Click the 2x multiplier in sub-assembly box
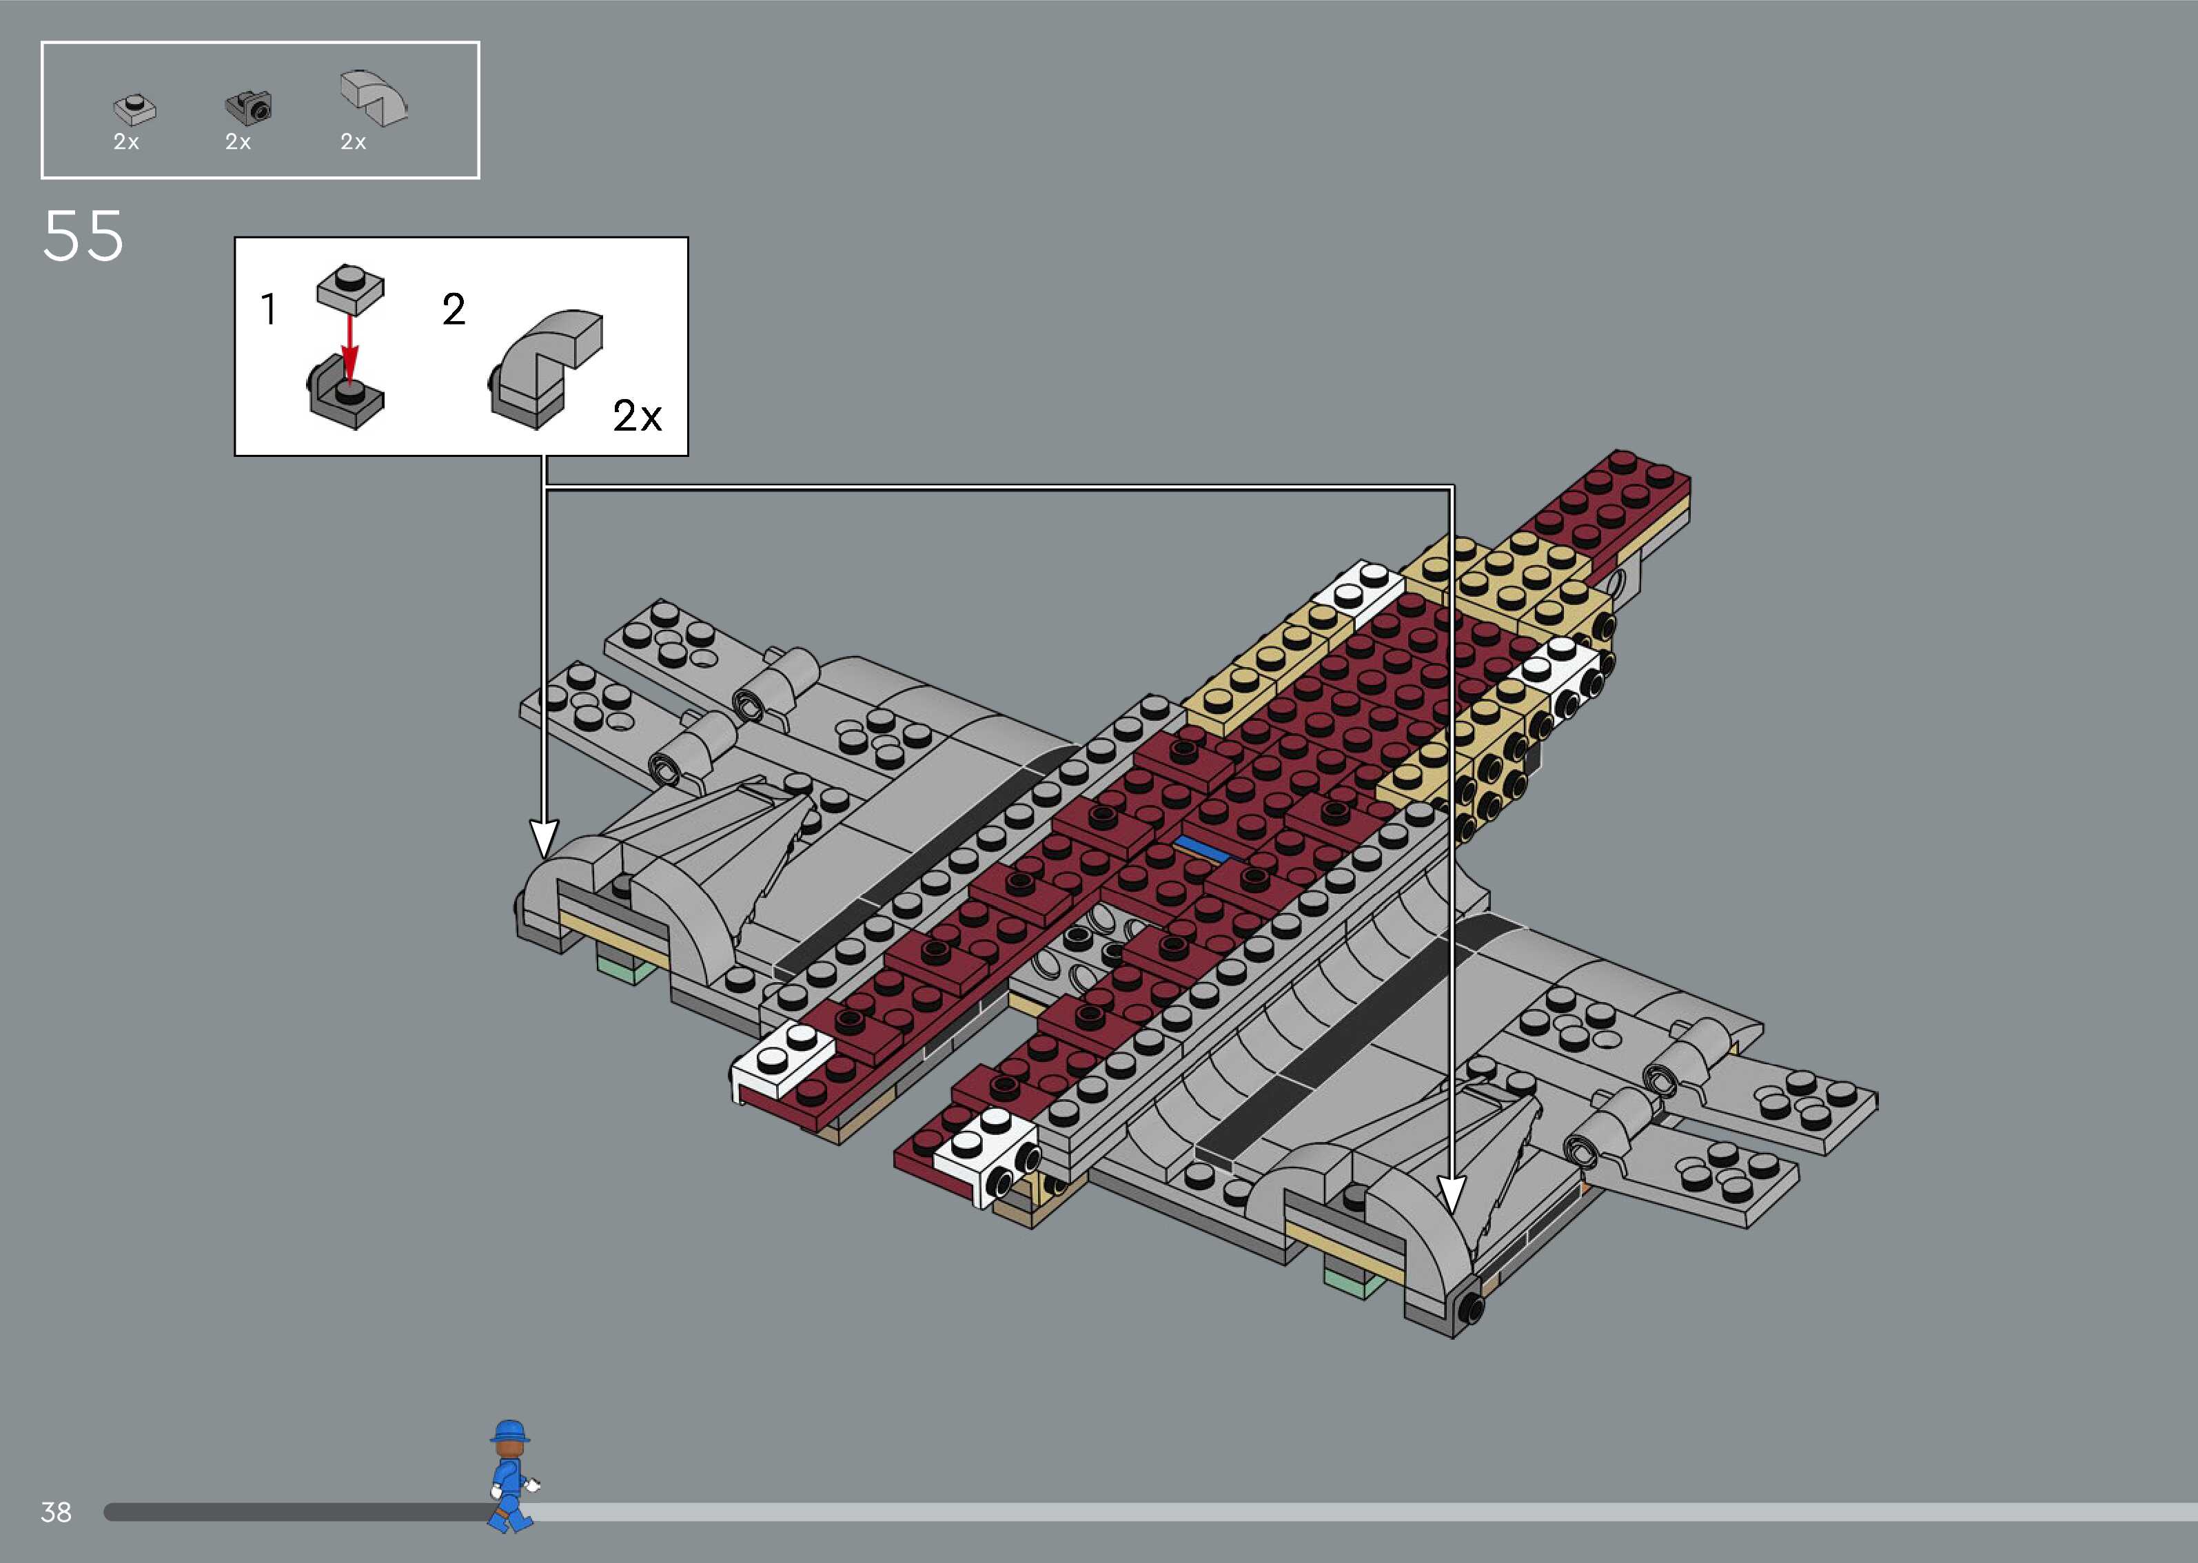Image resolution: width=2198 pixels, height=1563 pixels. click(637, 416)
